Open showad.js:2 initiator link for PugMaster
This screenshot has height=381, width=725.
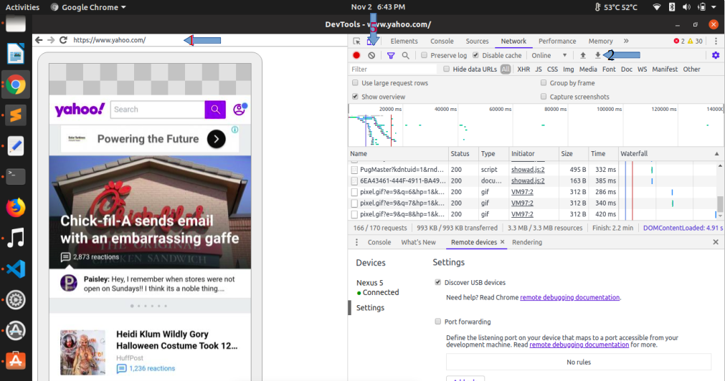coord(528,170)
